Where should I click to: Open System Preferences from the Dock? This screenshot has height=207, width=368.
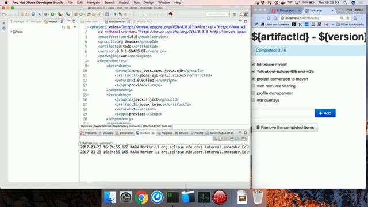tap(125, 197)
